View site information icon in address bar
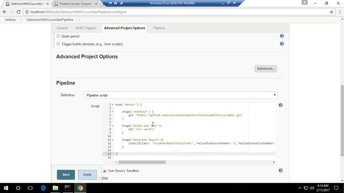This screenshot has height=193, width=344. click(27, 12)
